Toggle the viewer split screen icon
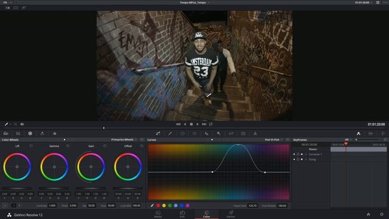The width and height of the screenshot is (389, 219). (16, 8)
